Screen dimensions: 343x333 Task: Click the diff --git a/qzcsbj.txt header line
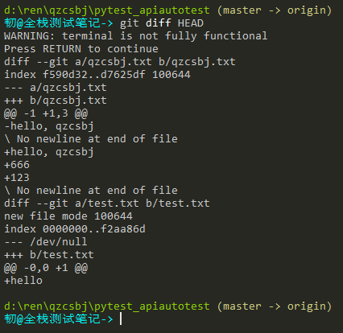[120, 62]
